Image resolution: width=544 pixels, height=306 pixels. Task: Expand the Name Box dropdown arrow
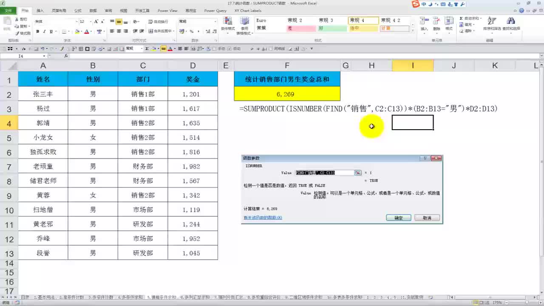(44, 56)
